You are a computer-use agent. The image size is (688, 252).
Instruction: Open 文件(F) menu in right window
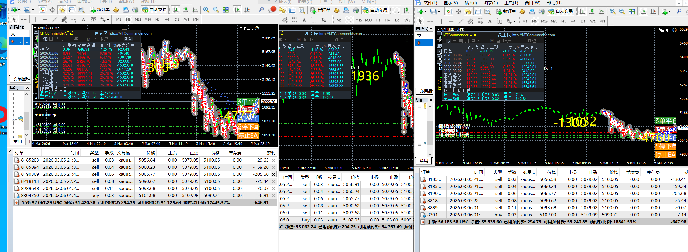430,3
